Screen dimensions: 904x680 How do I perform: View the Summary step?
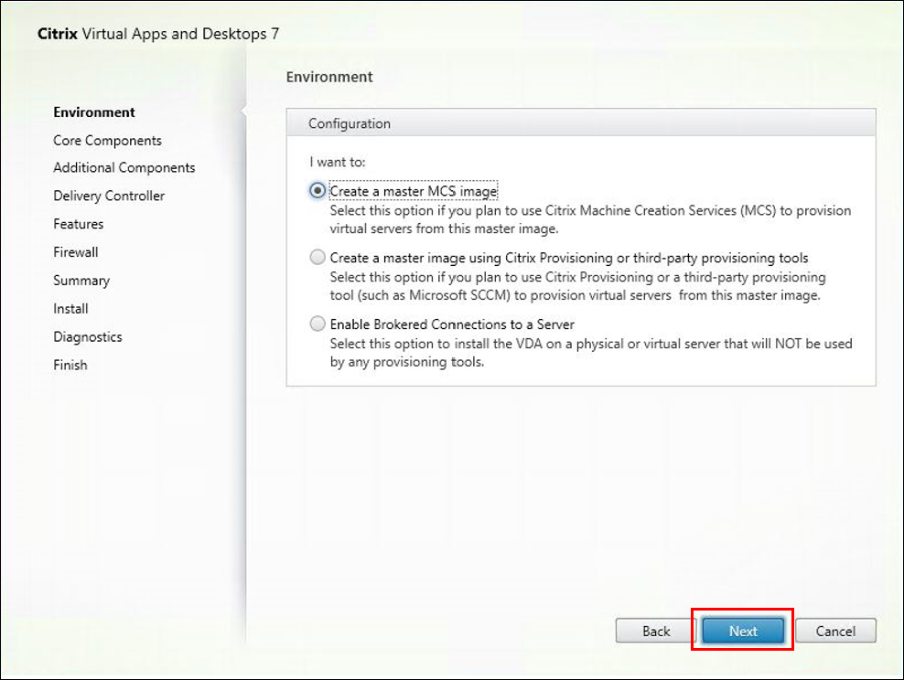81,281
